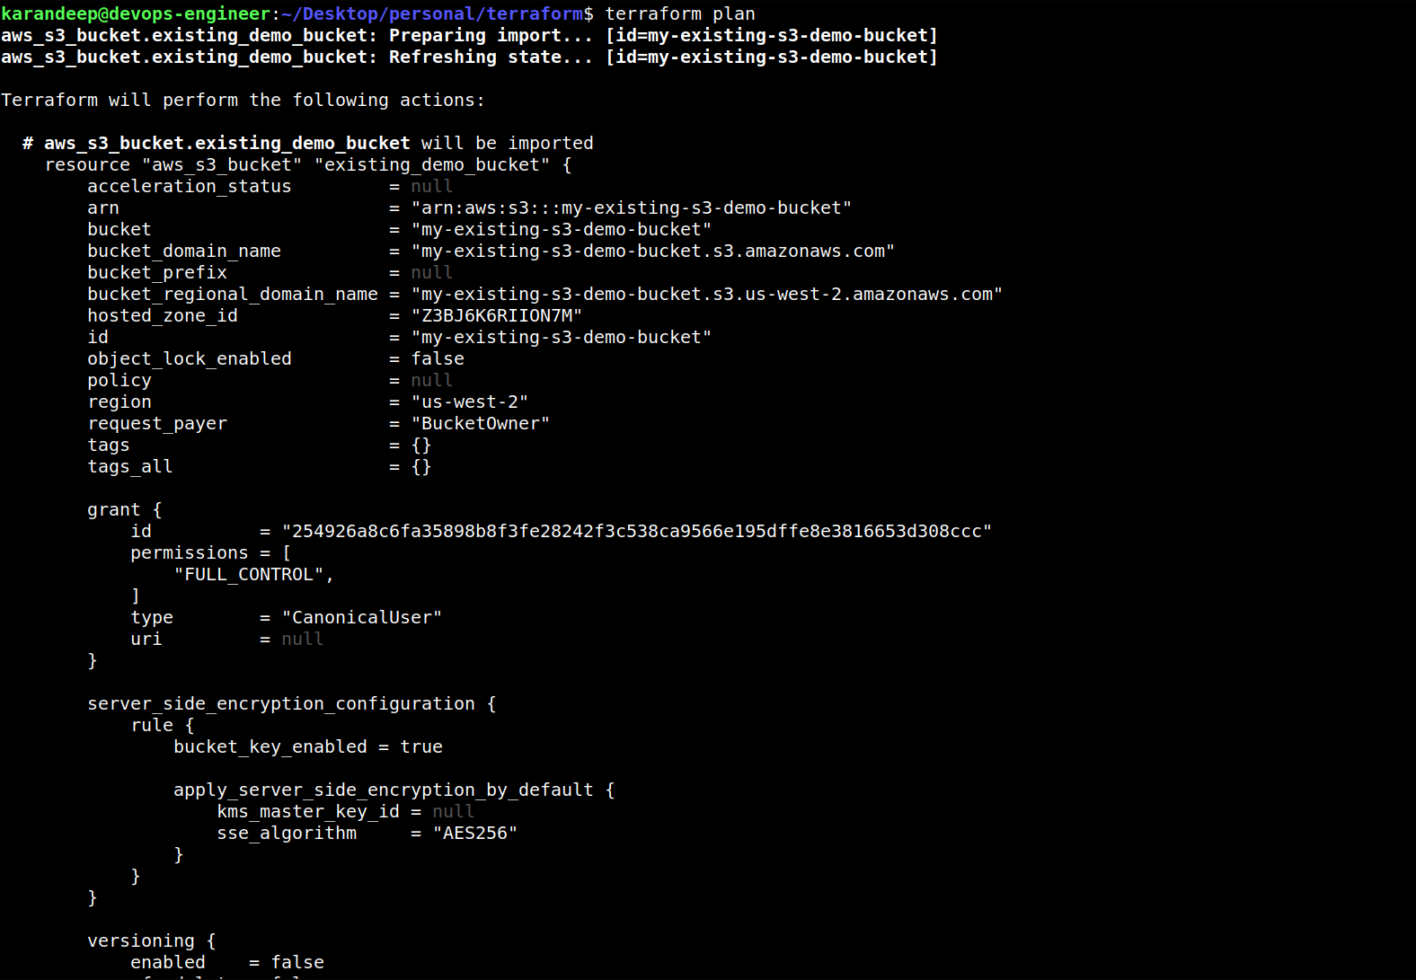
Task: Click the request_payer "BucketOwner" value
Action: (481, 423)
